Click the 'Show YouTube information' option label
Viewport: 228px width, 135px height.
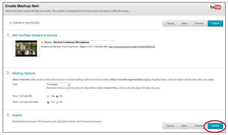point(26,102)
